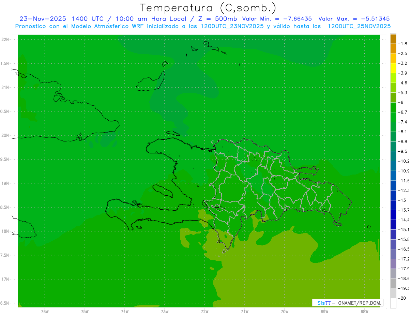Select colorbar segment between -2.5 and -3.2
This screenshot has width=409, height=316.
coord(393,58)
